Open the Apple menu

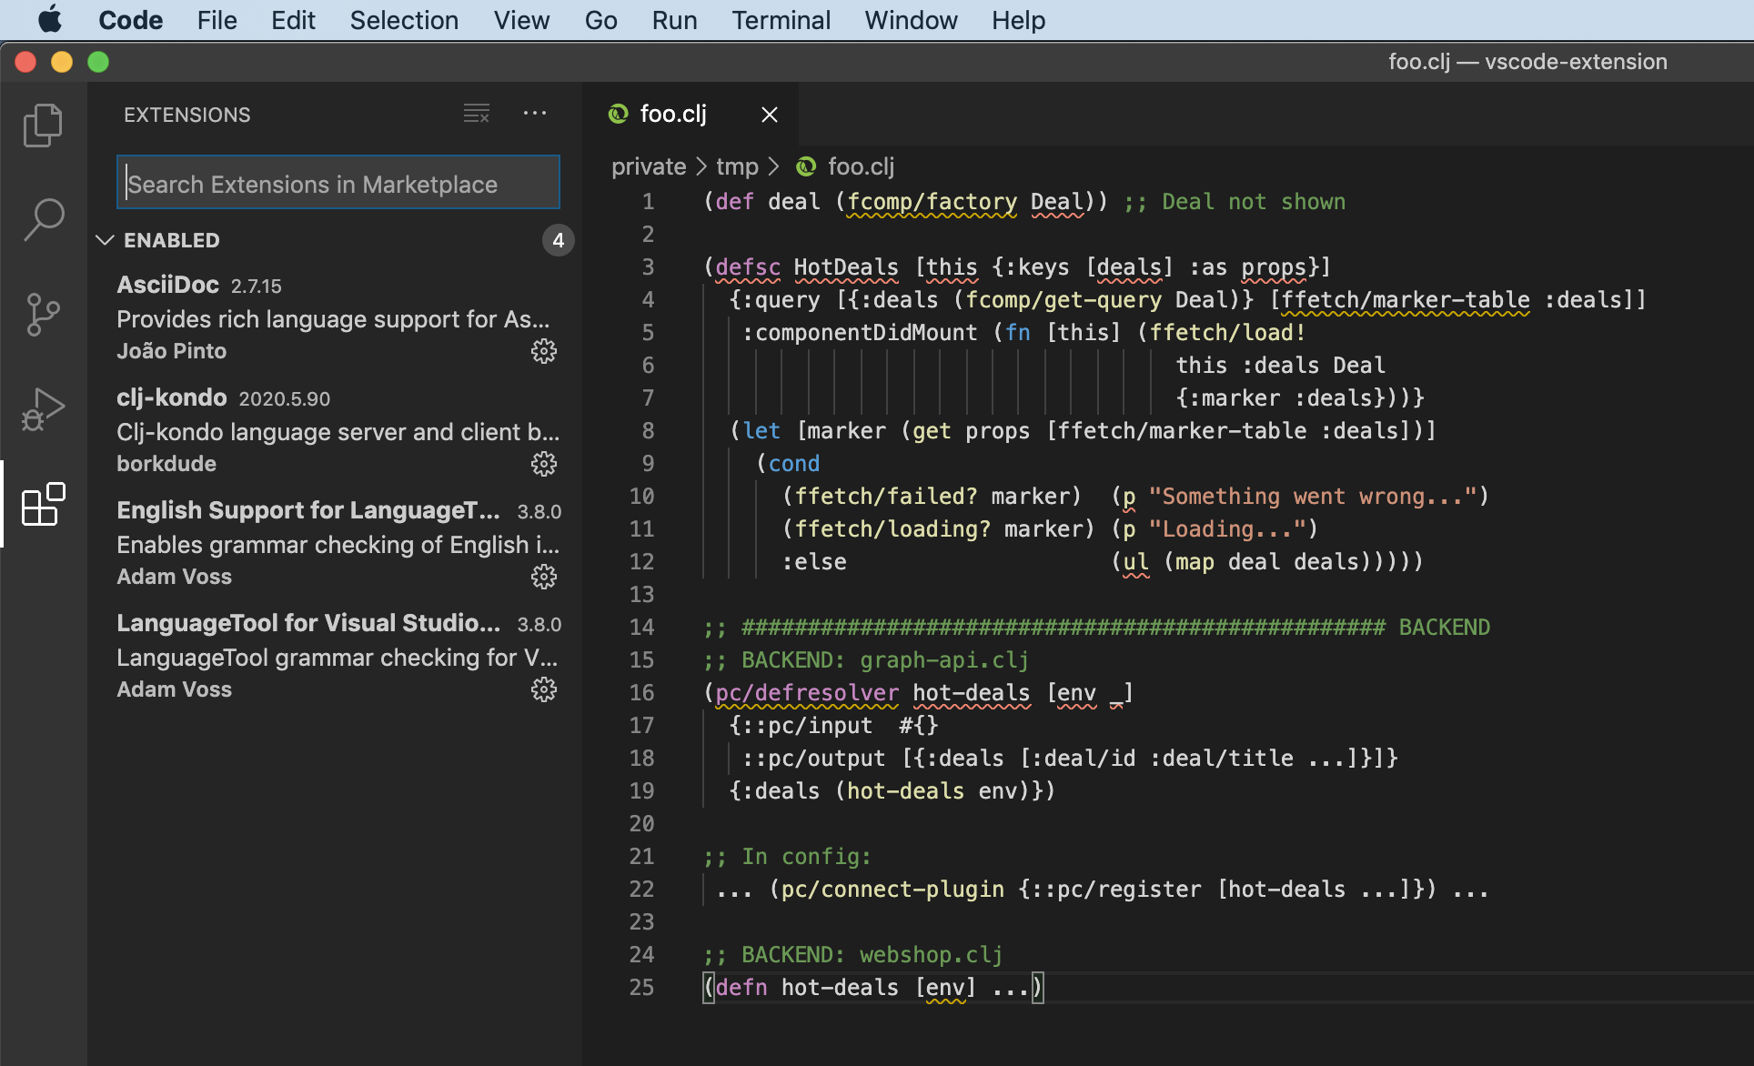50,19
